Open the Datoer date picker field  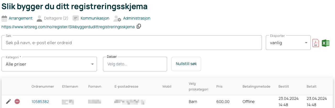135,64
